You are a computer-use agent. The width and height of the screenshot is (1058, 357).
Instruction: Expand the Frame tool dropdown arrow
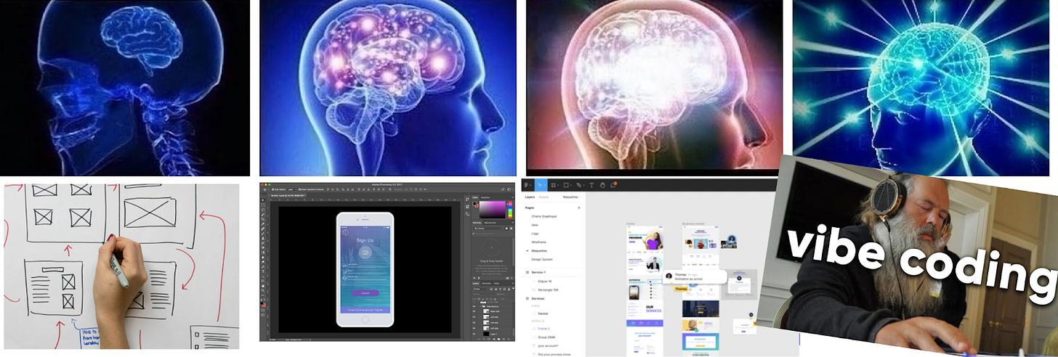click(558, 185)
